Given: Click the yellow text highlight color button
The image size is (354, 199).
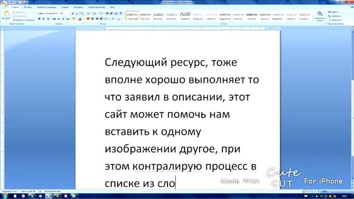Looking at the screenshot, I should click(x=74, y=19).
